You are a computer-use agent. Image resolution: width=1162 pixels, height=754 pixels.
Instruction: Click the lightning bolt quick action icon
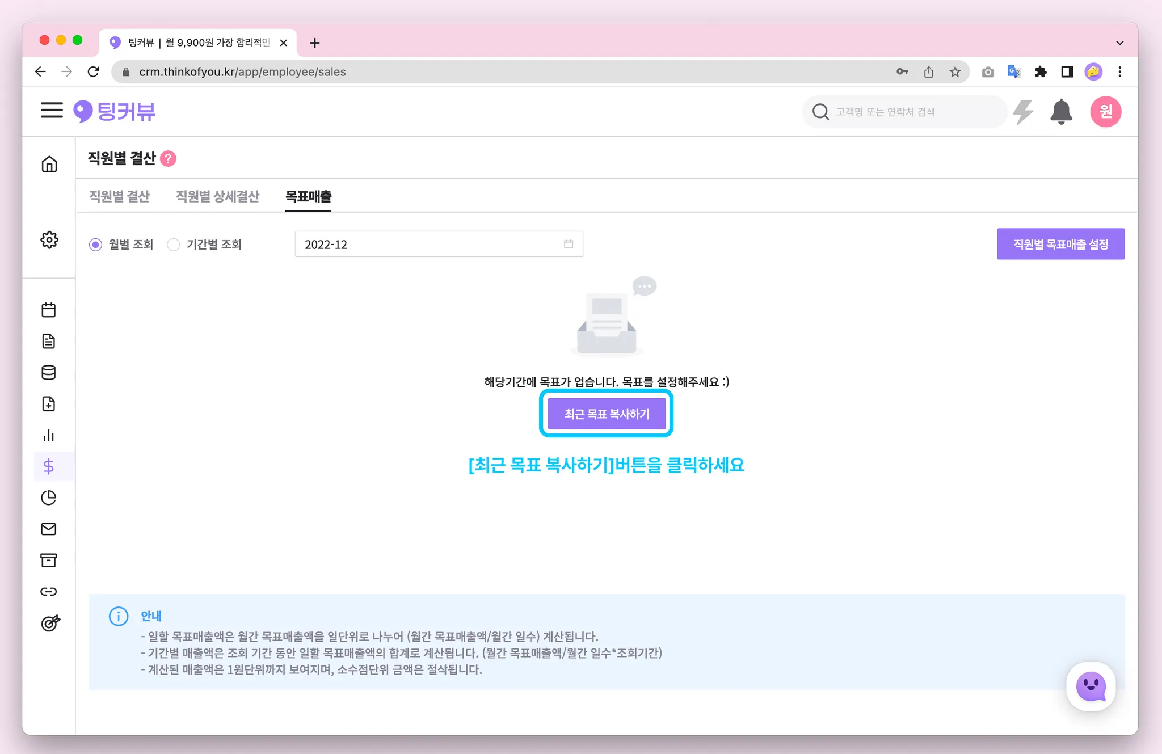point(1023,112)
